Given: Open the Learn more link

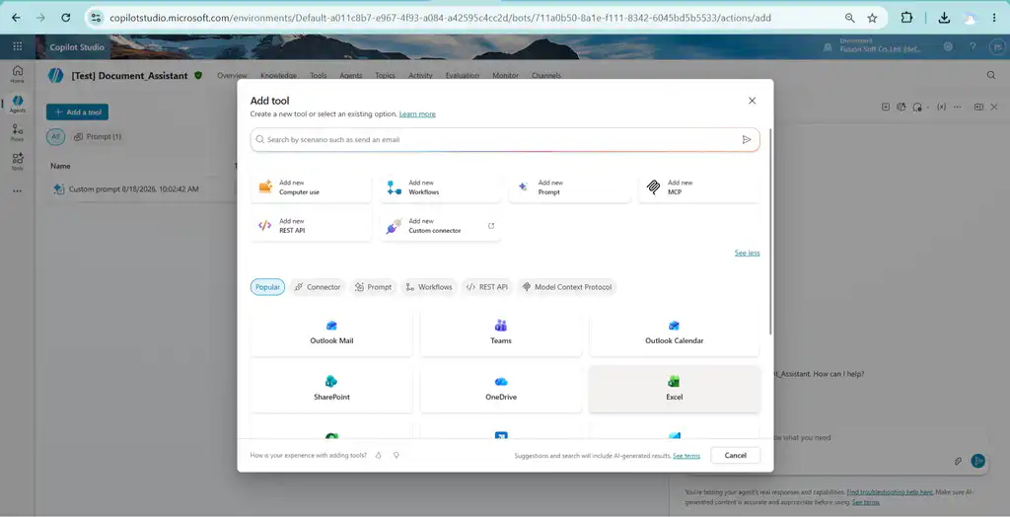Looking at the screenshot, I should [417, 114].
